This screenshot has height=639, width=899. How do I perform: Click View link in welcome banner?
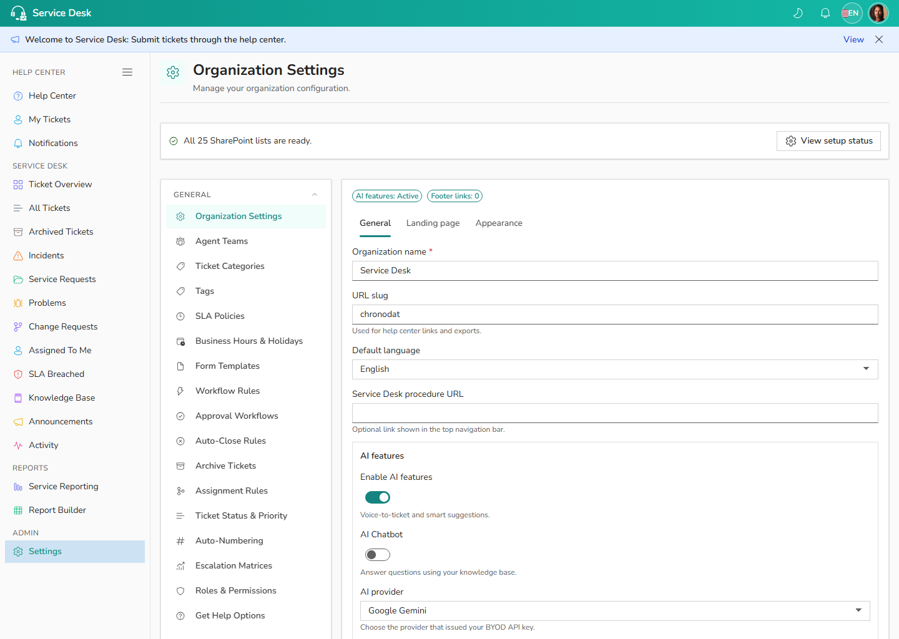click(x=853, y=39)
